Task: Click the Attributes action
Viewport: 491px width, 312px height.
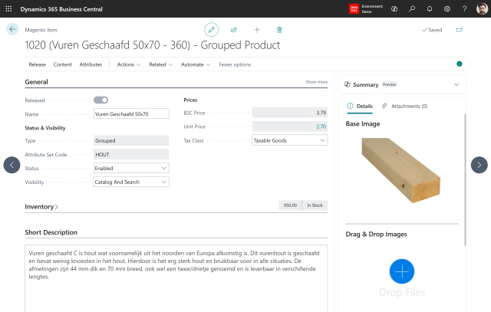Action: point(91,64)
